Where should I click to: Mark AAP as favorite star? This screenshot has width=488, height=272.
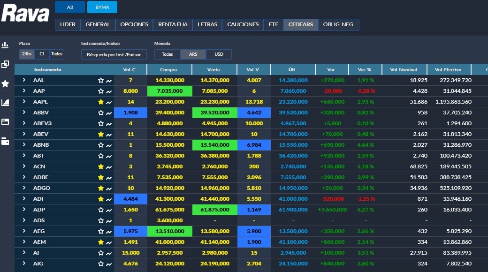click(100, 91)
